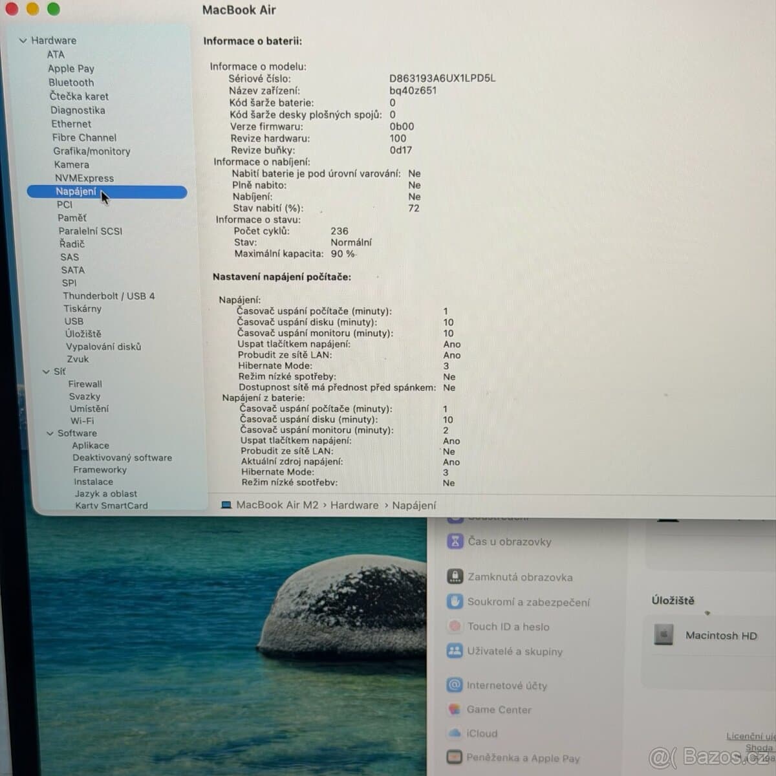Screen dimensions: 776x776
Task: Open Wi-Fi network info
Action: click(82, 421)
